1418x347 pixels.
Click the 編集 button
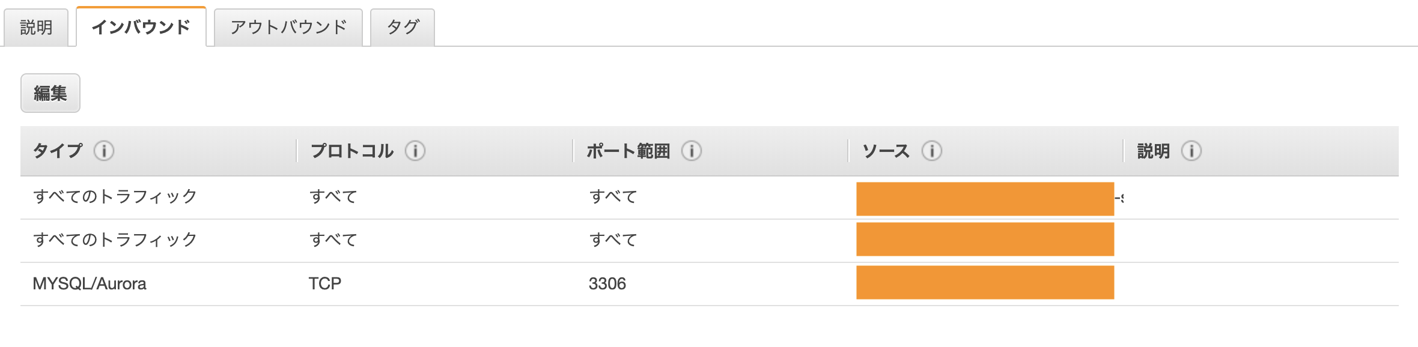[x=50, y=93]
